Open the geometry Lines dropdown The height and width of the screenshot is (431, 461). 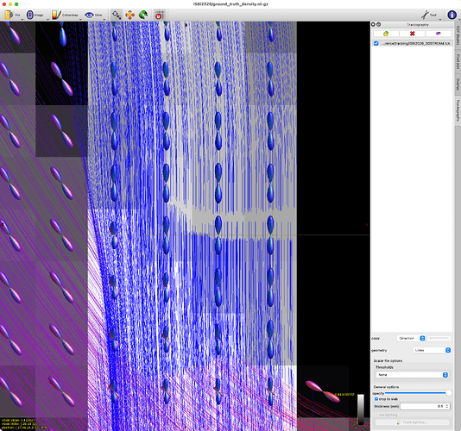pyautogui.click(x=432, y=350)
